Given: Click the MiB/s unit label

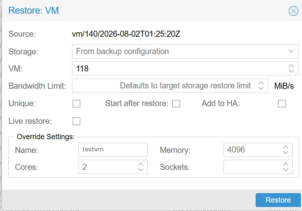Looking at the screenshot, I should pyautogui.click(x=284, y=86).
